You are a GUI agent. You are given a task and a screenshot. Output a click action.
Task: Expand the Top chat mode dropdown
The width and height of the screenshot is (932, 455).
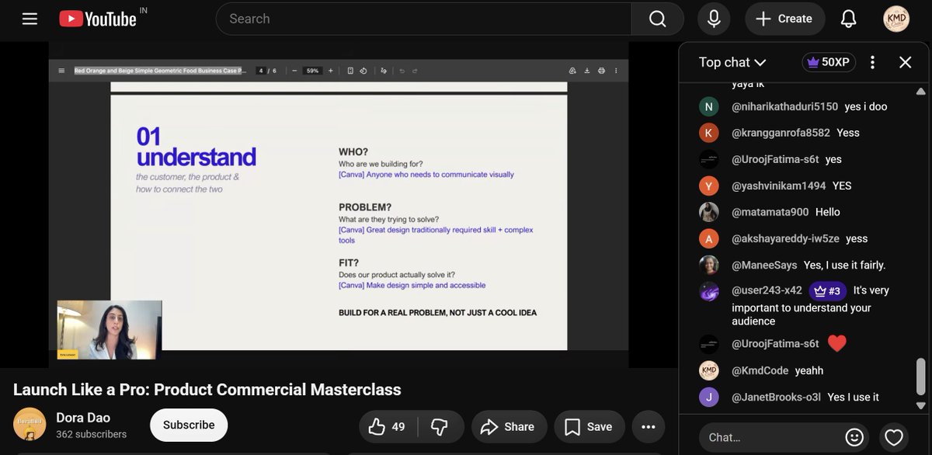pos(732,62)
